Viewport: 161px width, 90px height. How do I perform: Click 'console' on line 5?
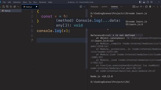[45, 31]
